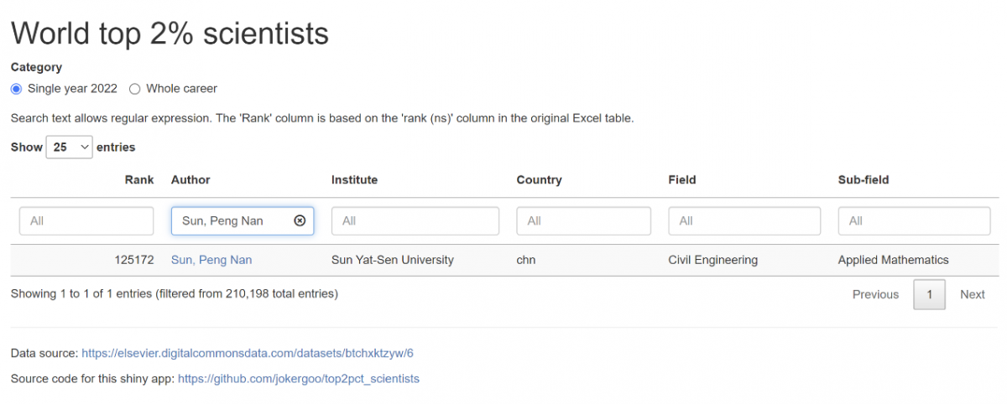This screenshot has width=1007, height=404.
Task: Sort table by Rank column header
Action: pyautogui.click(x=139, y=179)
